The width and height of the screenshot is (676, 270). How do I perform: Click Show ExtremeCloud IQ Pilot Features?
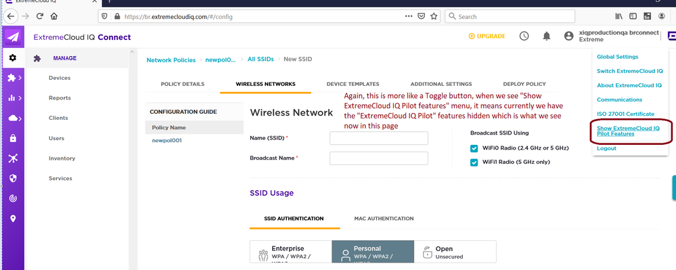pos(628,131)
